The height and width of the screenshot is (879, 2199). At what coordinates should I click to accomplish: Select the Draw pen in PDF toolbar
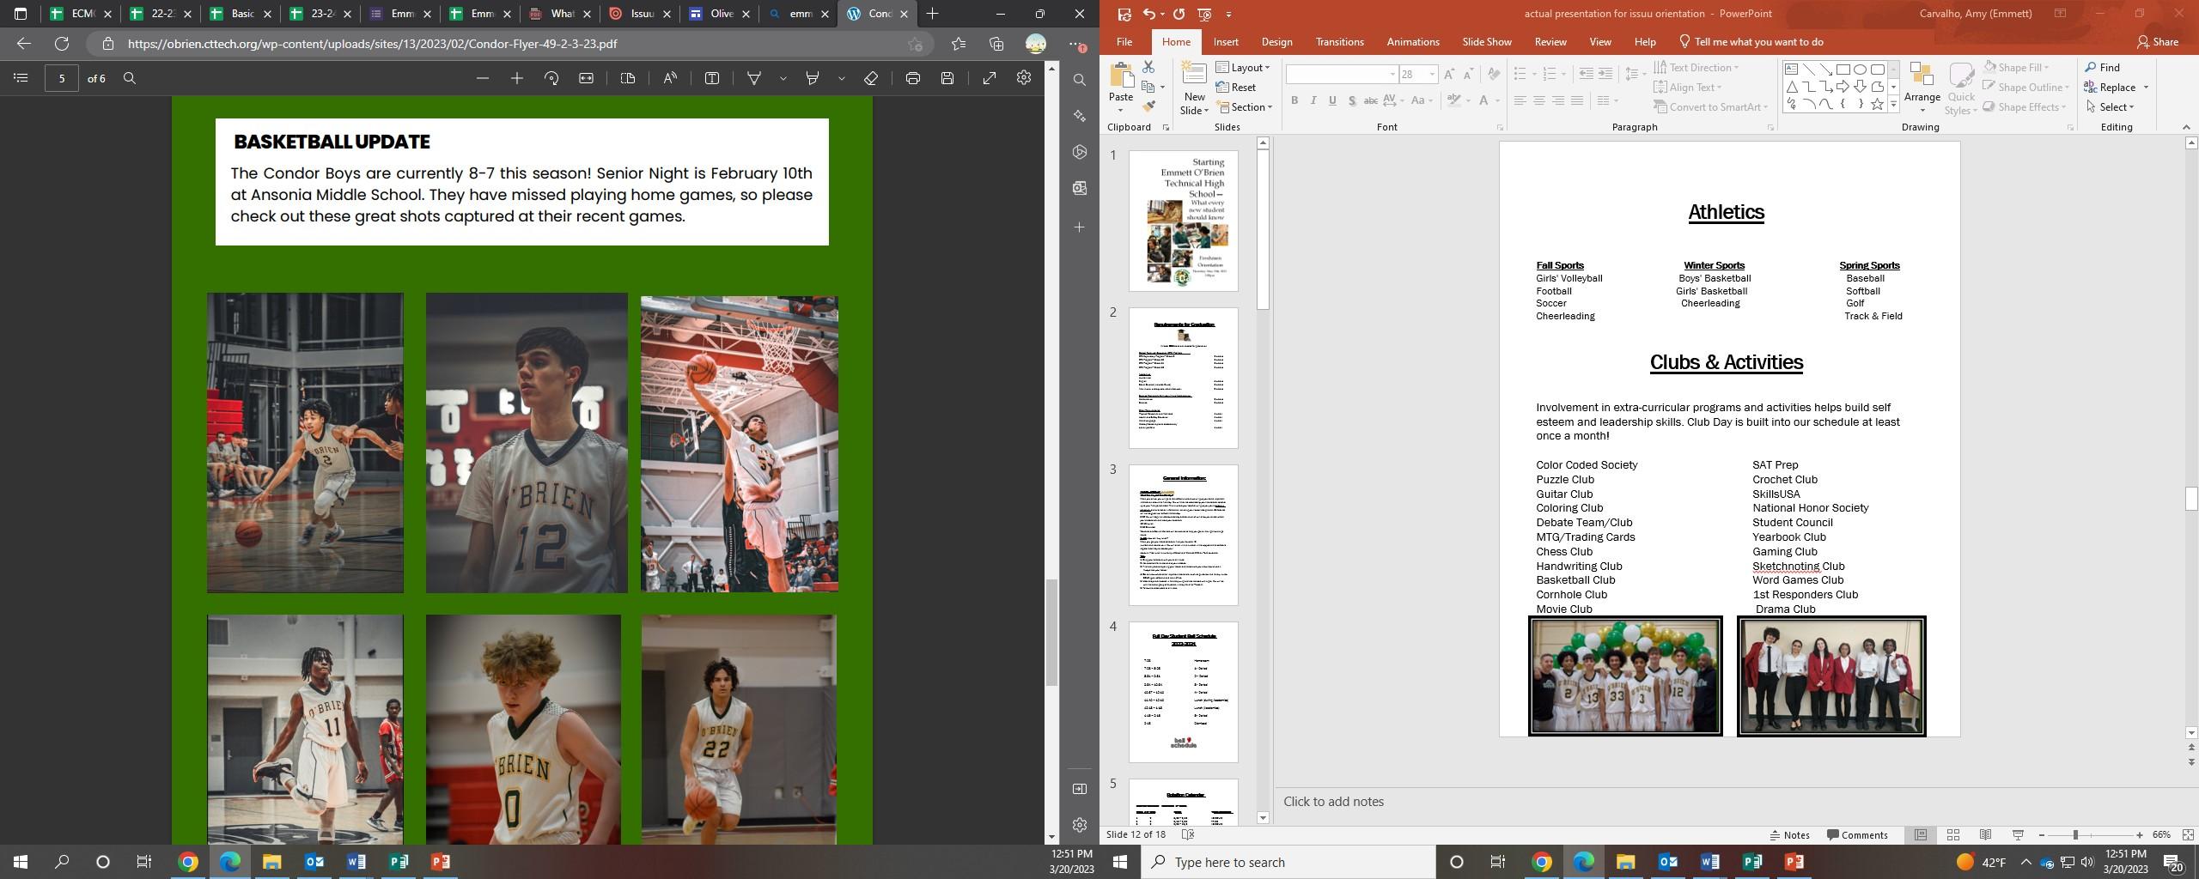pos(754,78)
